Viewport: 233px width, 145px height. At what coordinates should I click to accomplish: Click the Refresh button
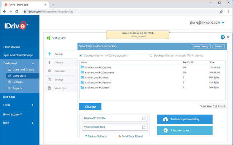[218, 47]
